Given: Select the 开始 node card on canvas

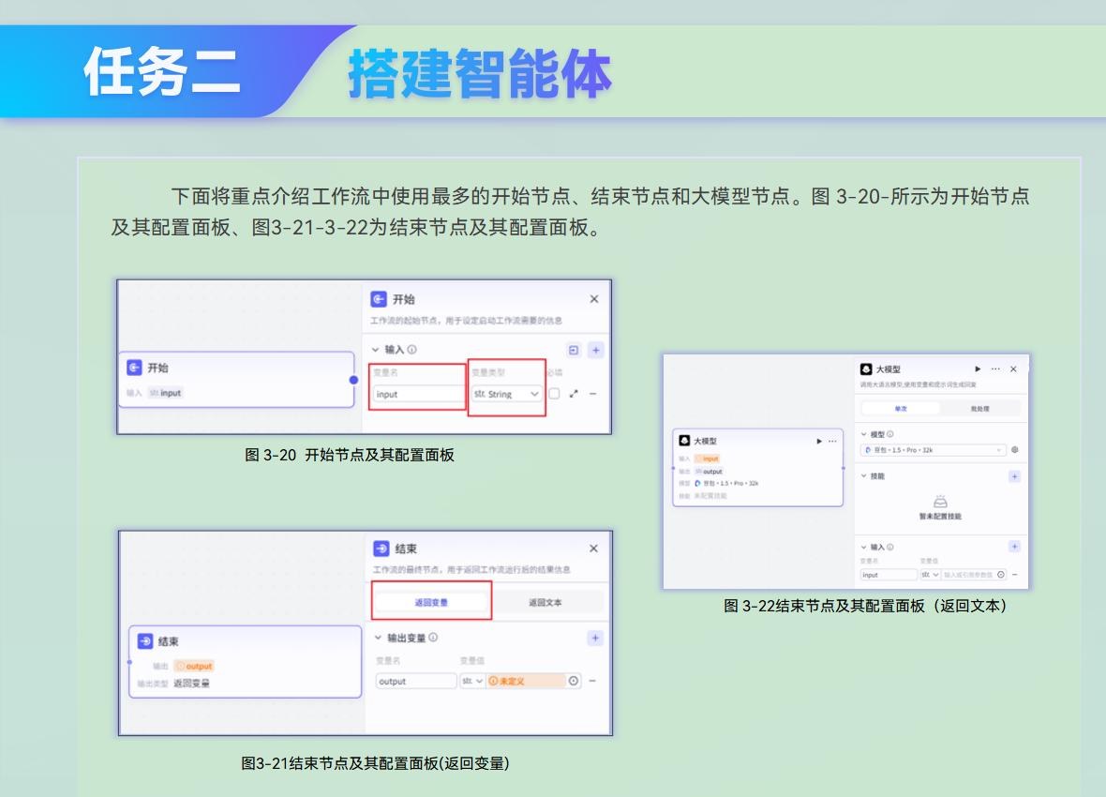Looking at the screenshot, I should [x=235, y=380].
